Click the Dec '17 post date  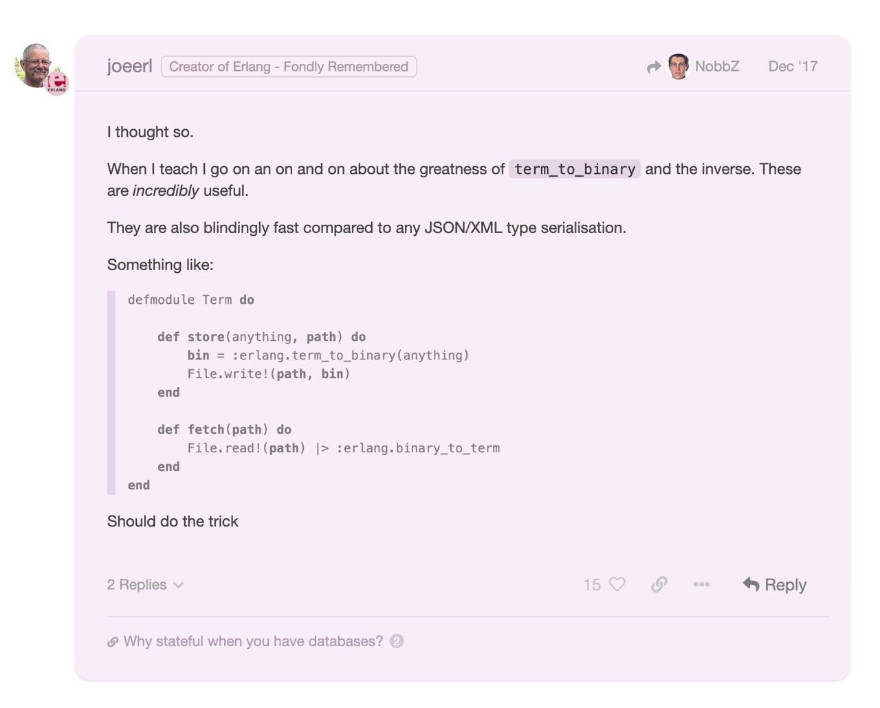click(793, 66)
